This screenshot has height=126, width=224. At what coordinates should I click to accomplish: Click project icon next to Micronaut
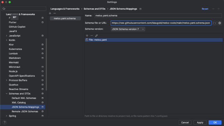coord(43,67)
